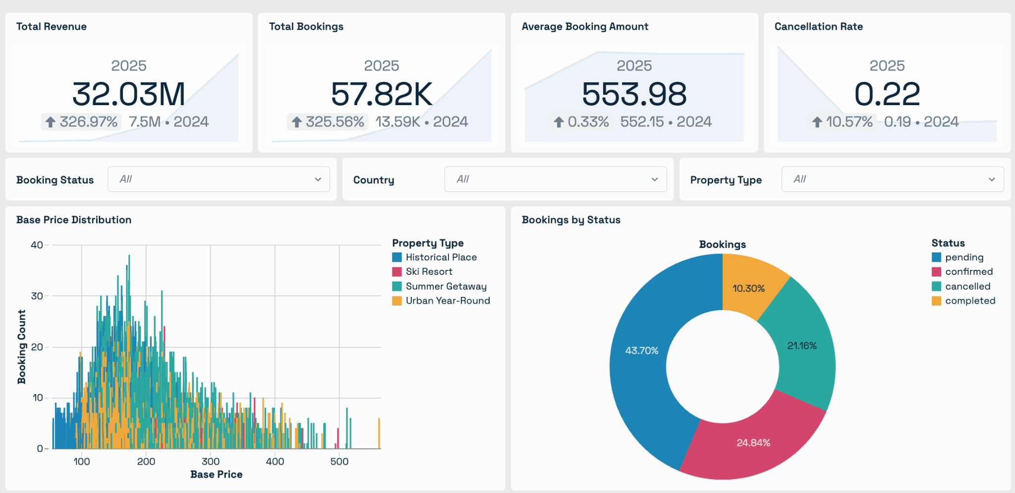1015x493 pixels.
Task: Click the Average Booking Amount up-arrow icon
Action: pyautogui.click(x=559, y=122)
